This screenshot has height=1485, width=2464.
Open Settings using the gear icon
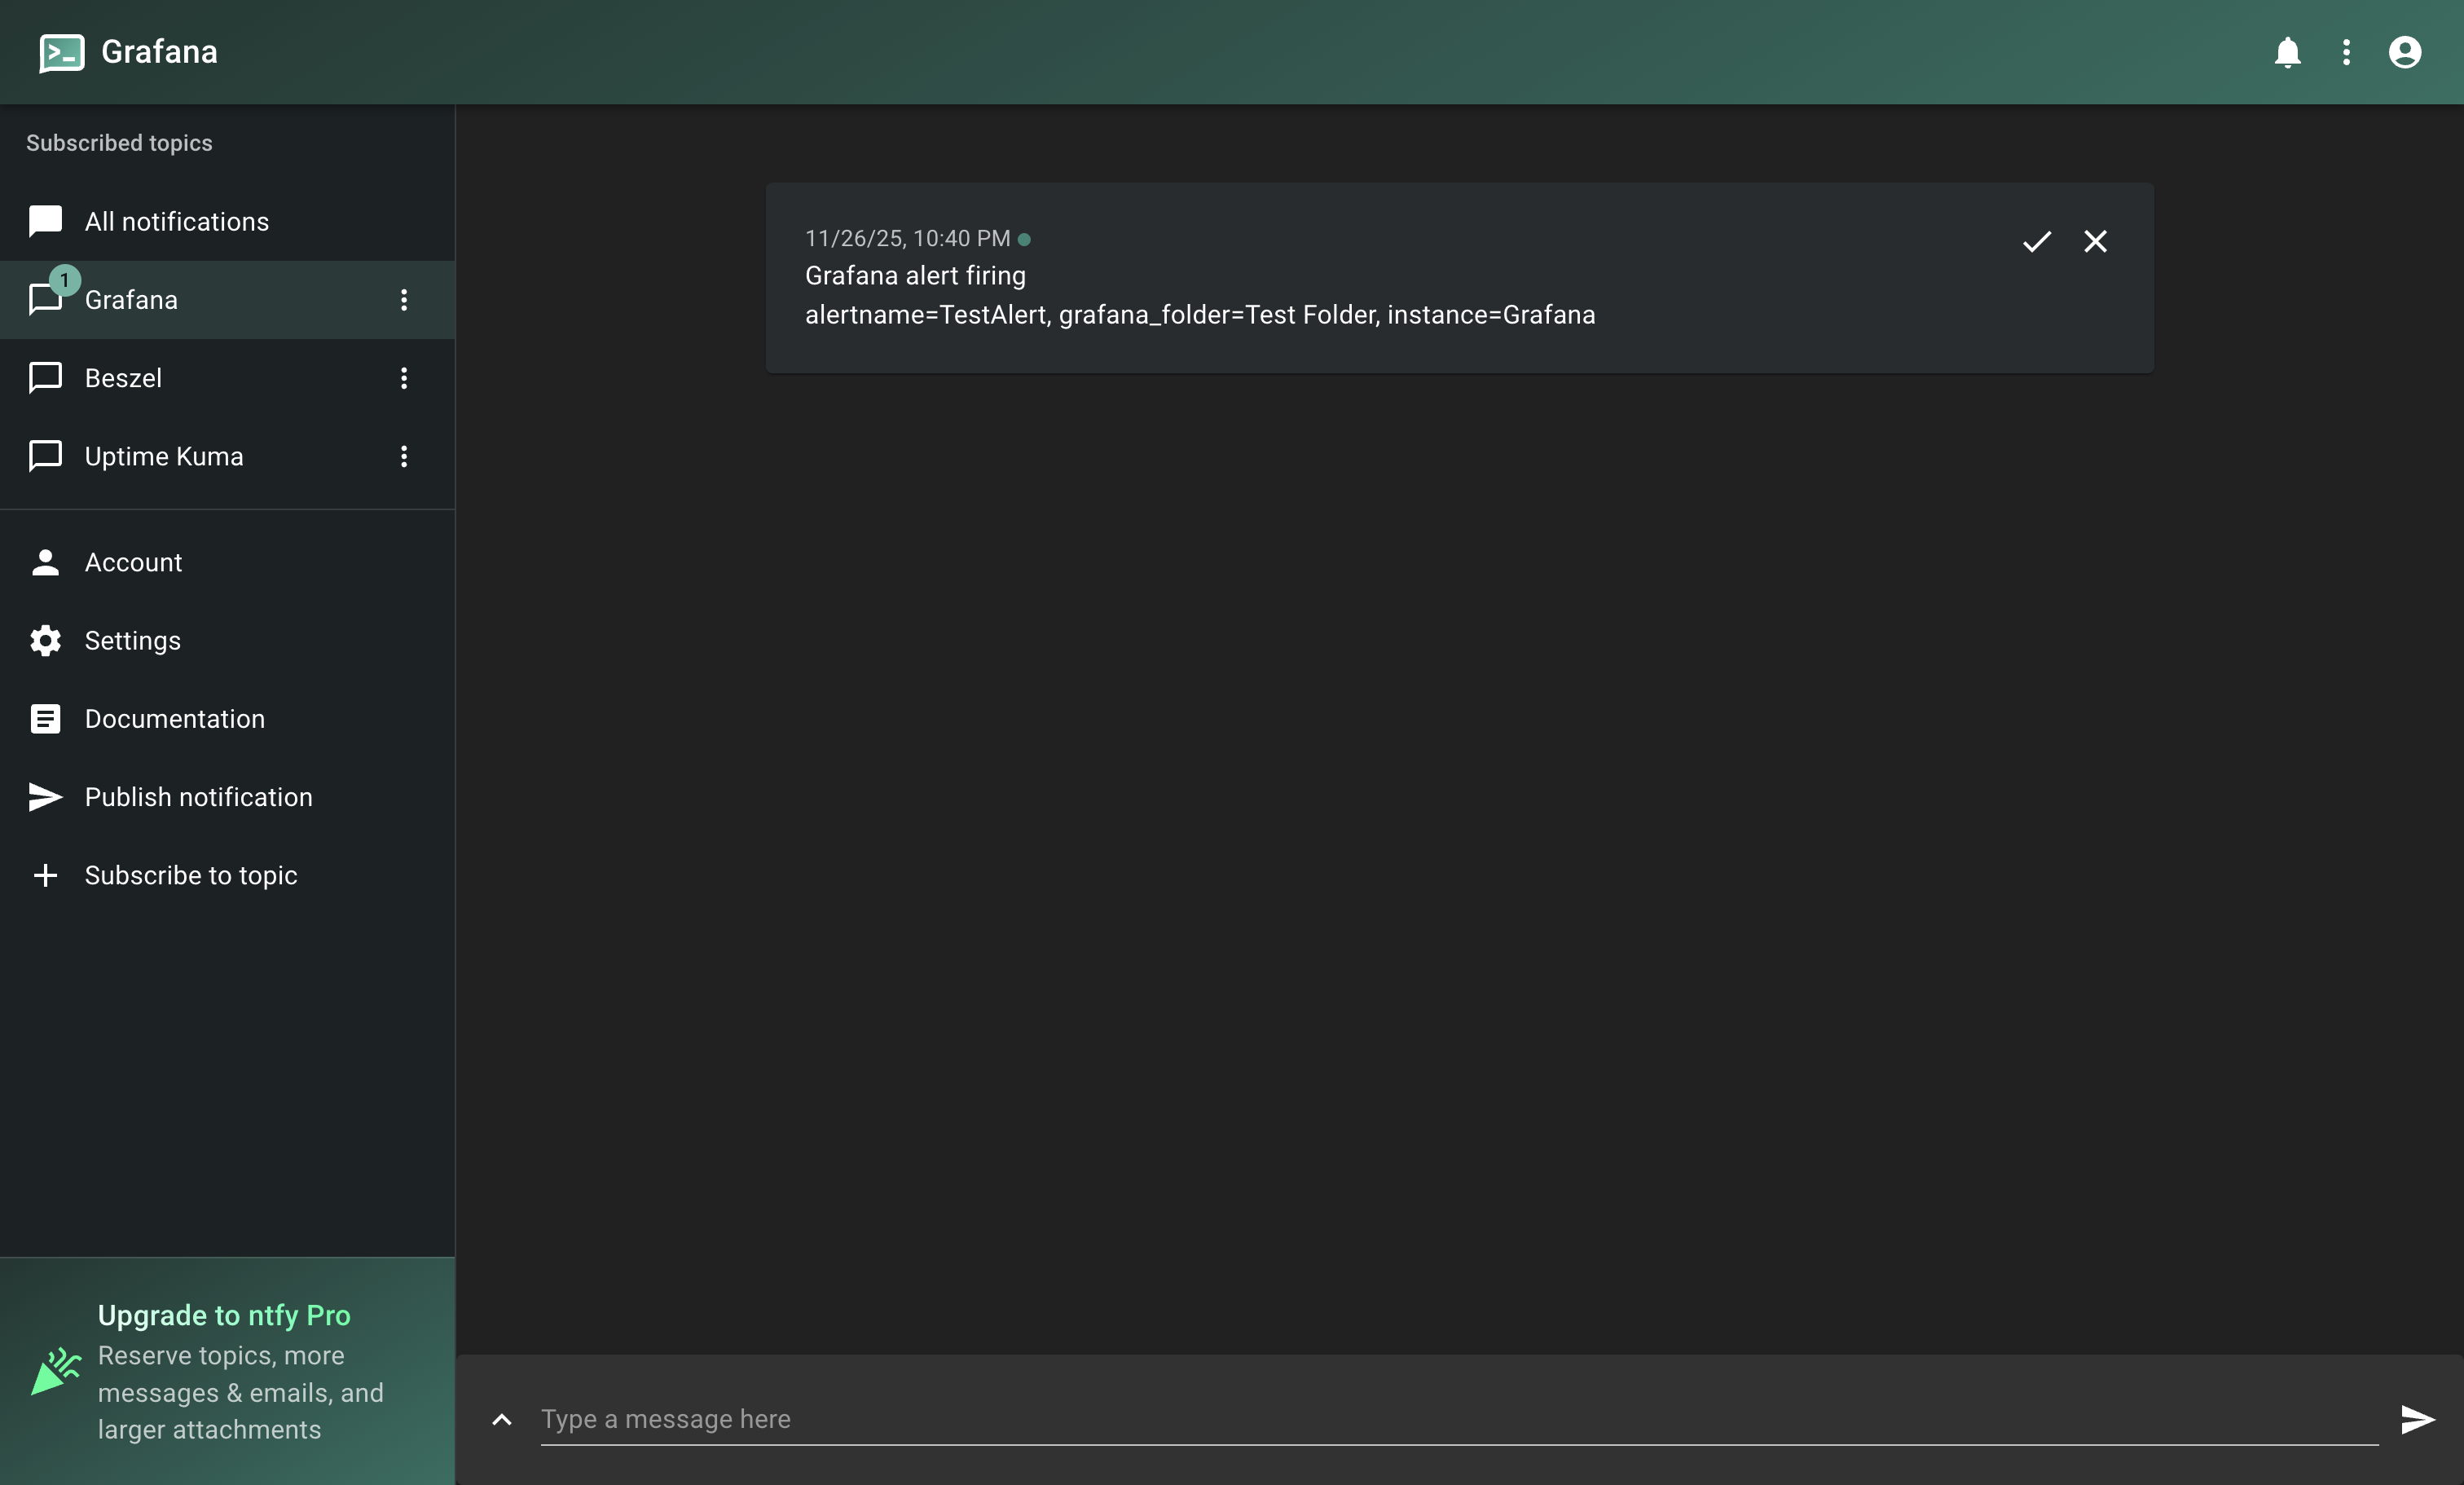point(44,640)
